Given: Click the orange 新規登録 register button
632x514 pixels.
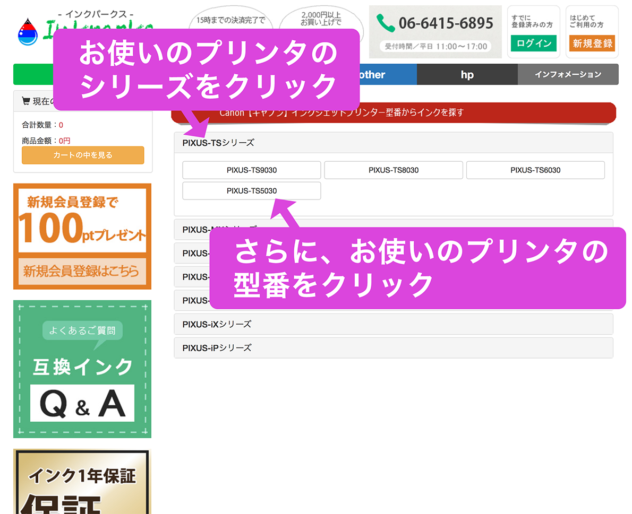Looking at the screenshot, I should click(592, 43).
